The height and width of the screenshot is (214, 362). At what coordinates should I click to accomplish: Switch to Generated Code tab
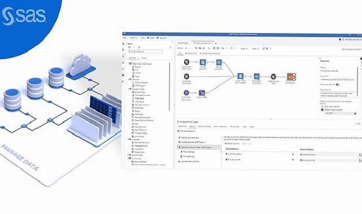[191, 53]
